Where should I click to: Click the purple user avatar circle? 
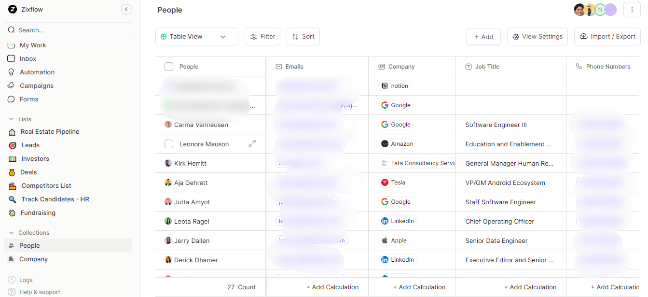pos(611,10)
